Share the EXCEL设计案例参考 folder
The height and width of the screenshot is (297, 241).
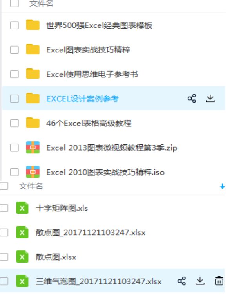click(192, 99)
